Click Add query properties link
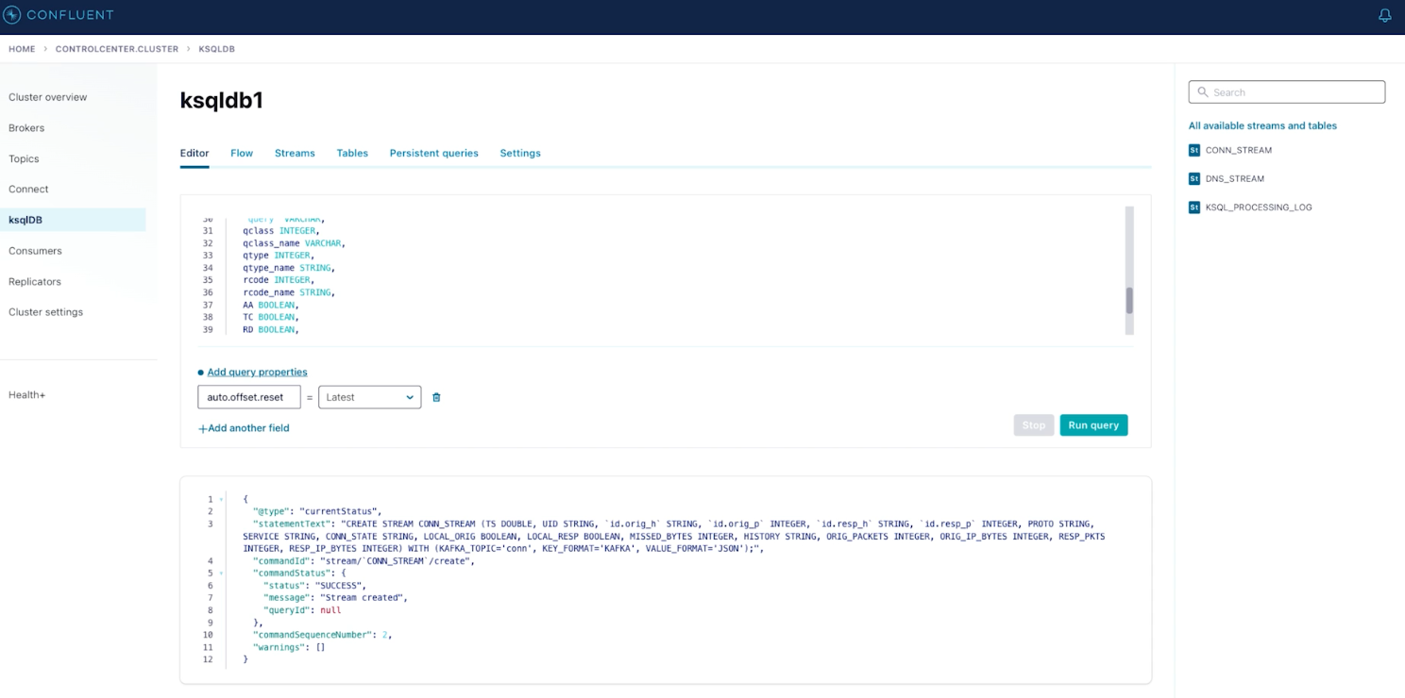The width and height of the screenshot is (1405, 698). point(257,372)
